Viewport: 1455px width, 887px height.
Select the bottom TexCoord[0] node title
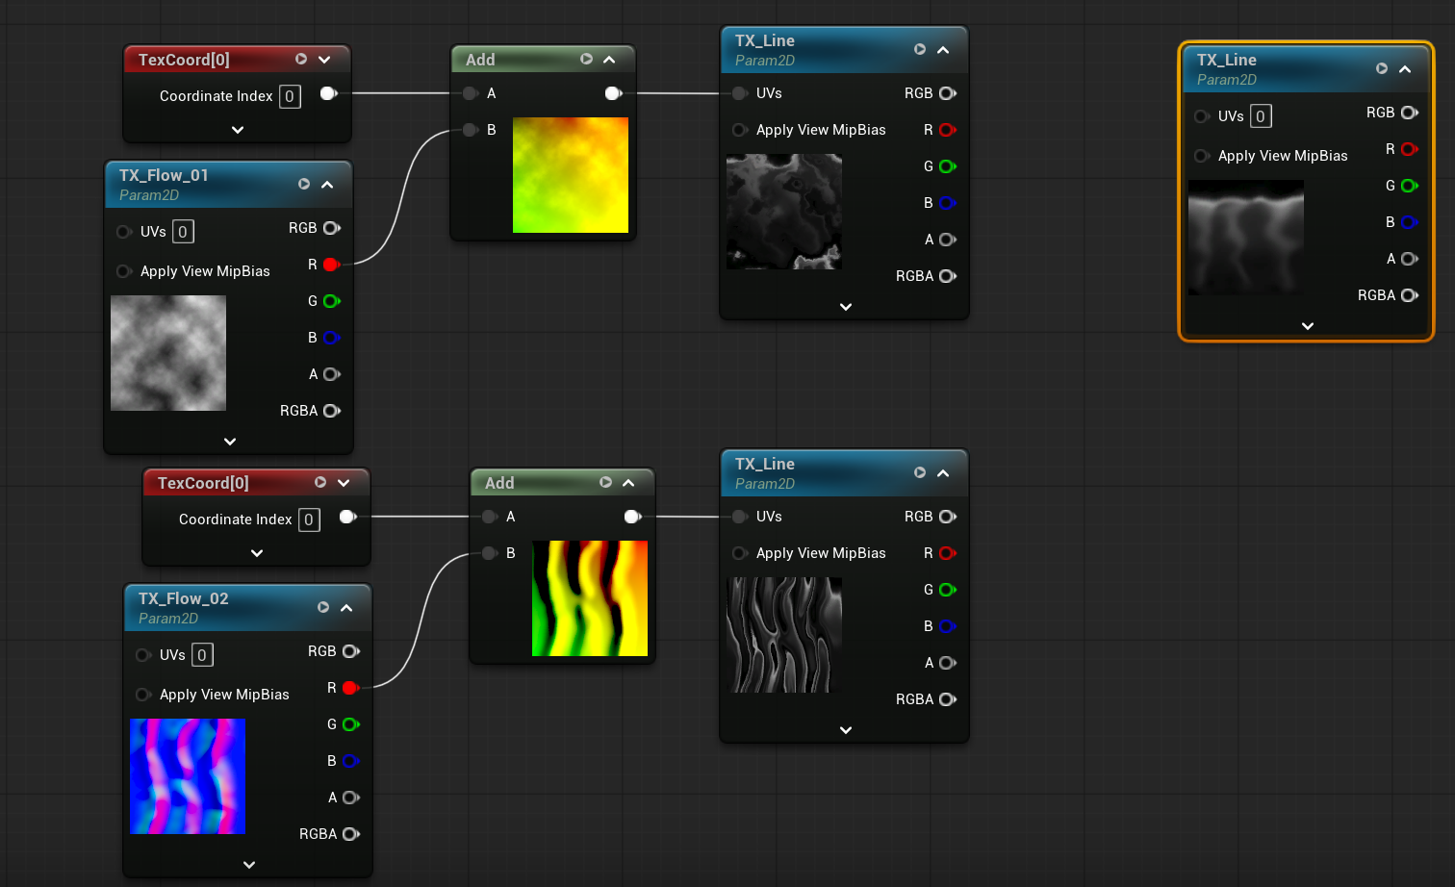click(x=203, y=483)
